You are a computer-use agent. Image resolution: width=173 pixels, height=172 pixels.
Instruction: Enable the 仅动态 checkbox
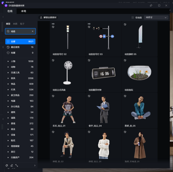133,18
